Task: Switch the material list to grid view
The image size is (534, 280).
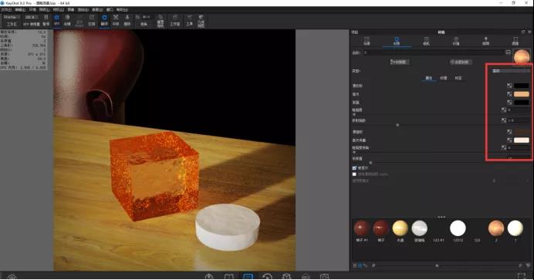Action: click(x=360, y=265)
